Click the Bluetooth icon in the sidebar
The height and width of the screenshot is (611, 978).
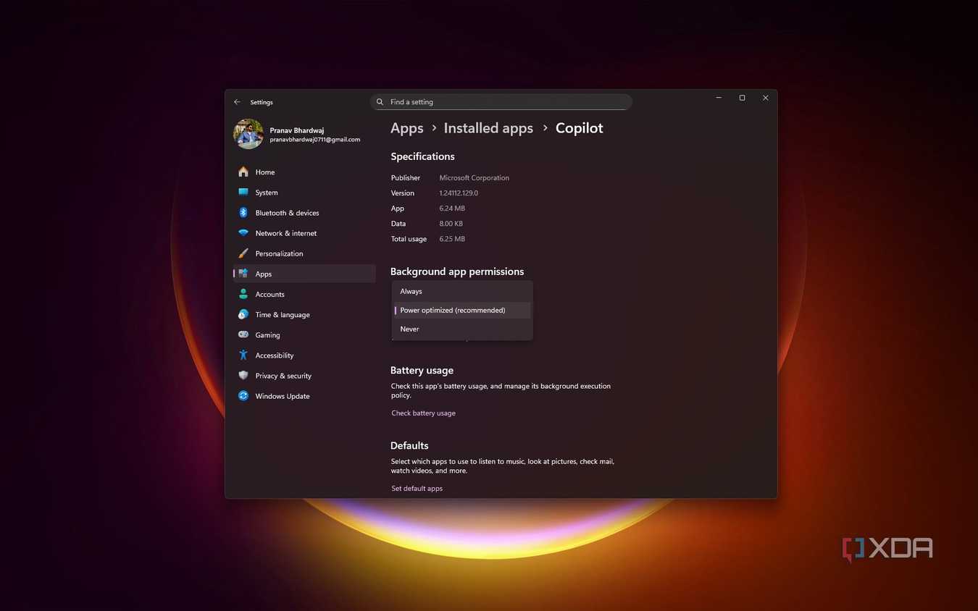click(243, 213)
